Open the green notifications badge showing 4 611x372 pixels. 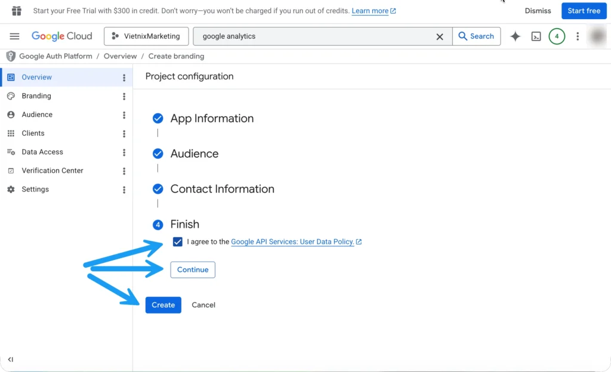(557, 36)
